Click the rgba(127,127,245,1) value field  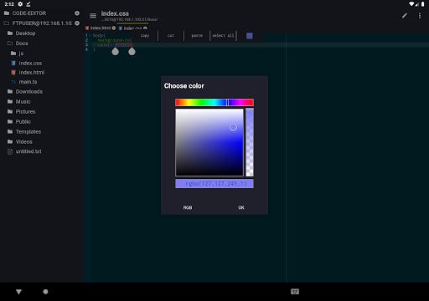(214, 184)
